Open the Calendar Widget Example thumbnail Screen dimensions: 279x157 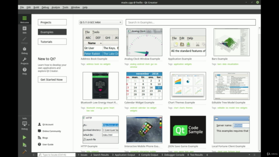pos(144,86)
